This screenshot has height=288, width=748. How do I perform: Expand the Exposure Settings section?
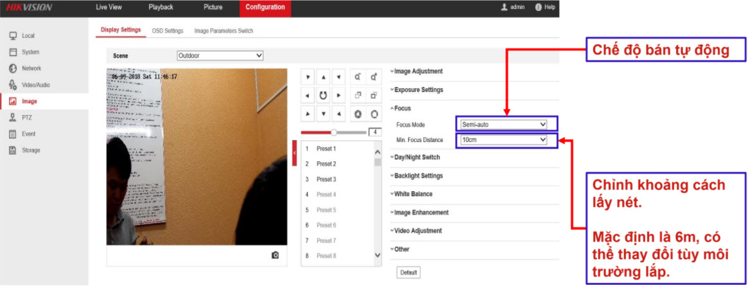point(418,90)
